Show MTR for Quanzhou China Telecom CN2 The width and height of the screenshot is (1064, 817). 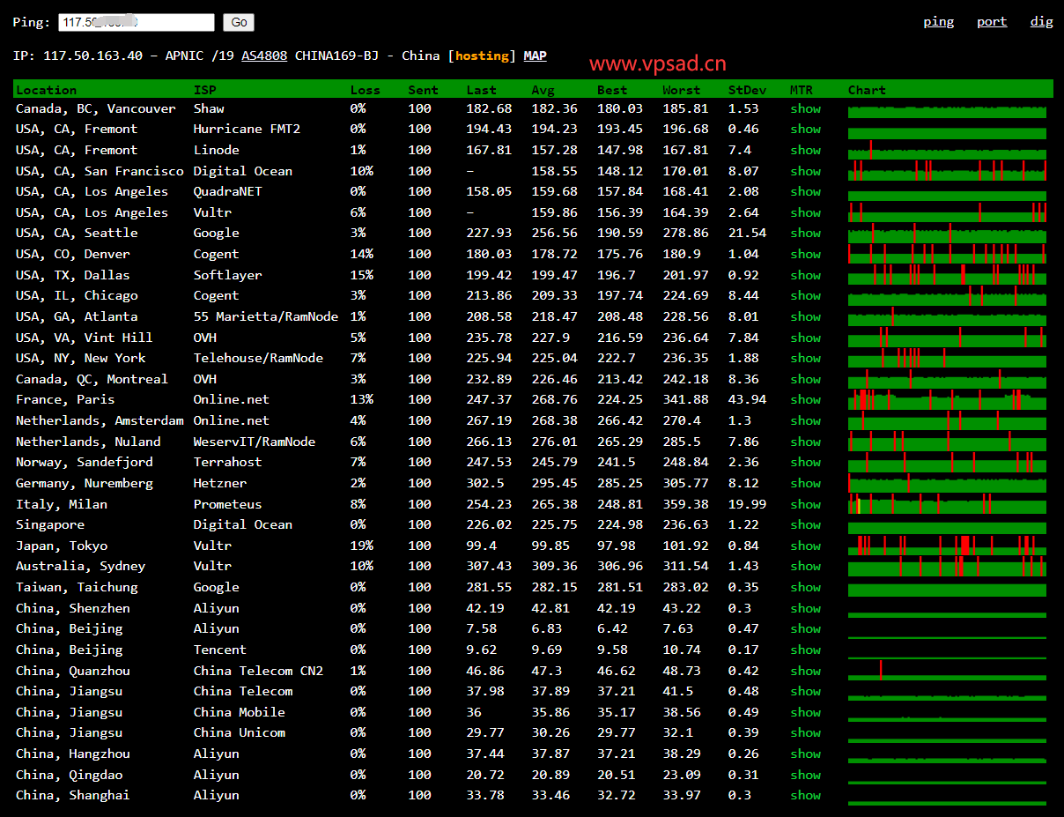tap(805, 671)
